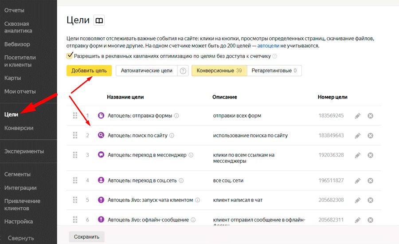Click the purple search icon of goal 2

click(x=101, y=135)
